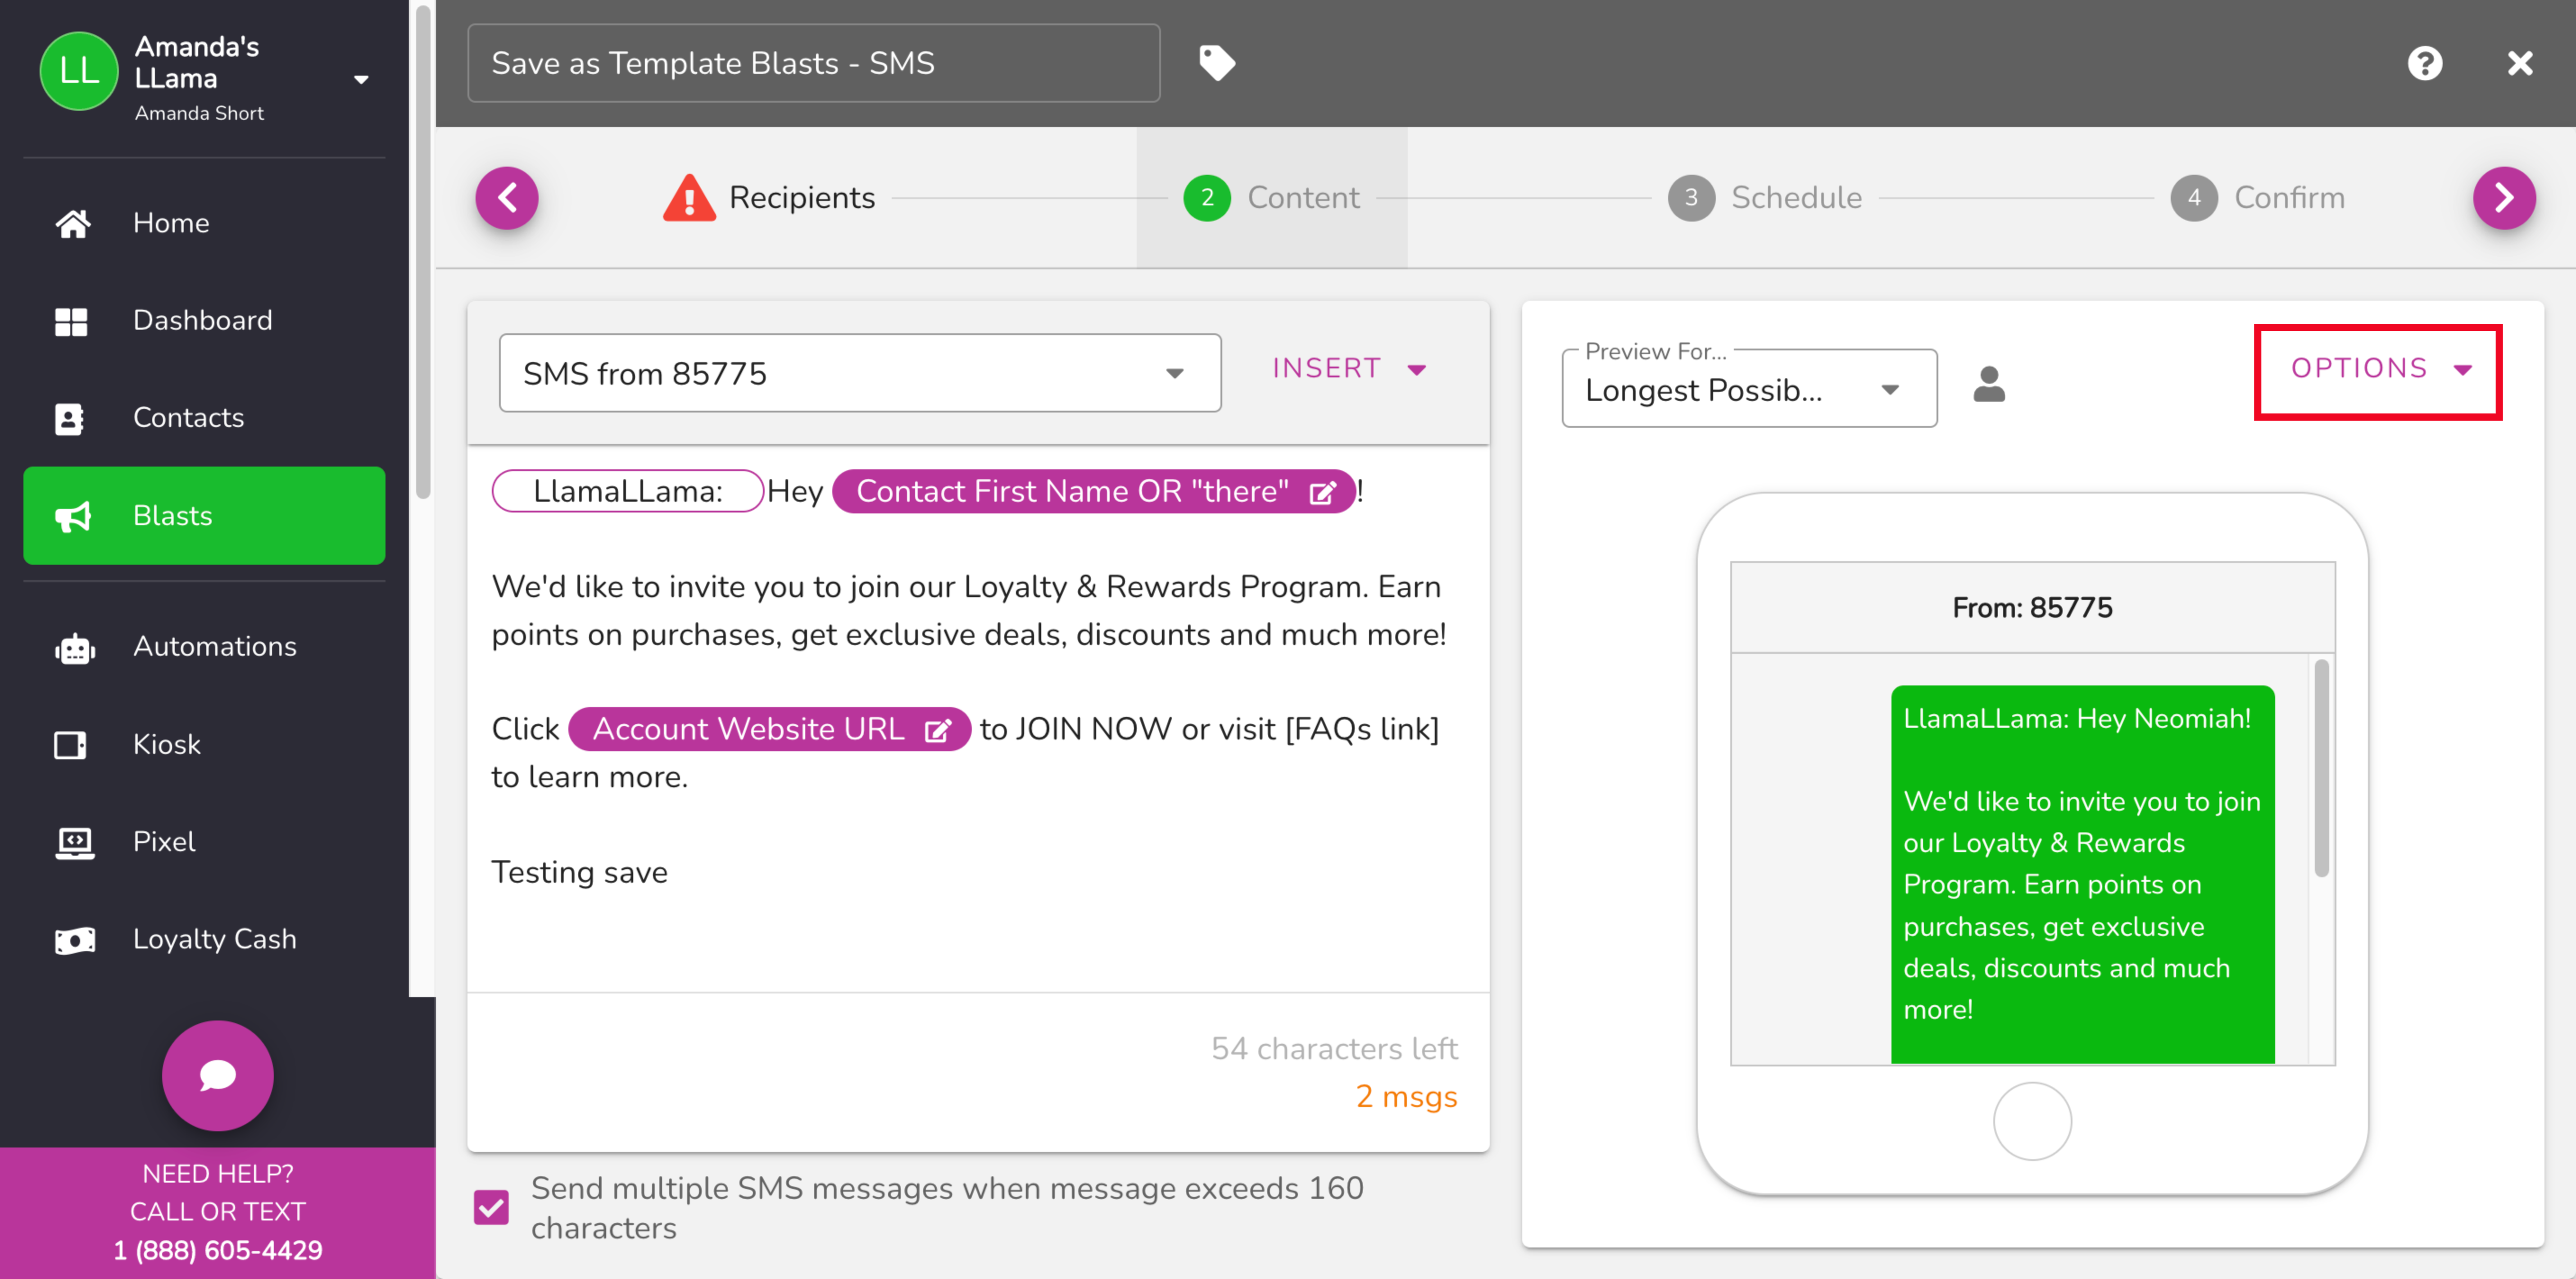Open Loyalty Cash in the sidebar
This screenshot has width=2576, height=1279.
[x=204, y=939]
